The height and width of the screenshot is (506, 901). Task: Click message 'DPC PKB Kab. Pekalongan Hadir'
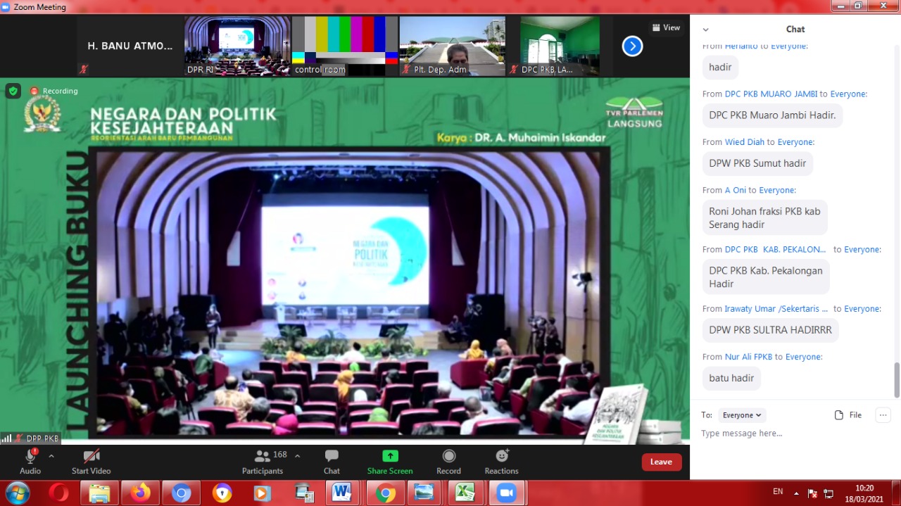coord(766,277)
